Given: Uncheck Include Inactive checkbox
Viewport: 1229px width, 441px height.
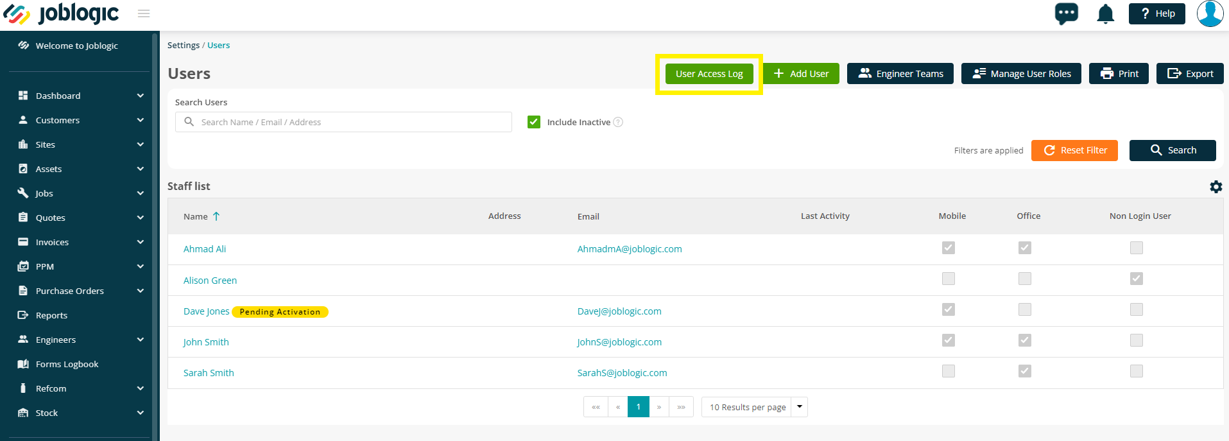Looking at the screenshot, I should tap(534, 122).
